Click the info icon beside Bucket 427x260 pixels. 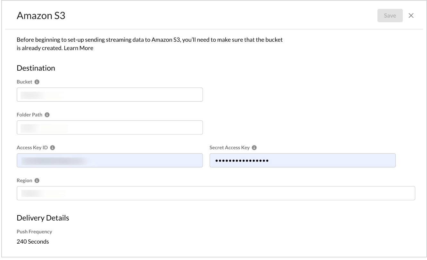37,82
